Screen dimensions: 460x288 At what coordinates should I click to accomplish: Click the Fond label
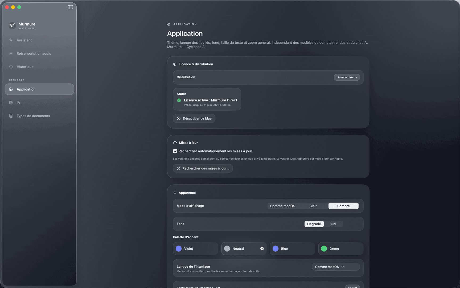180,224
